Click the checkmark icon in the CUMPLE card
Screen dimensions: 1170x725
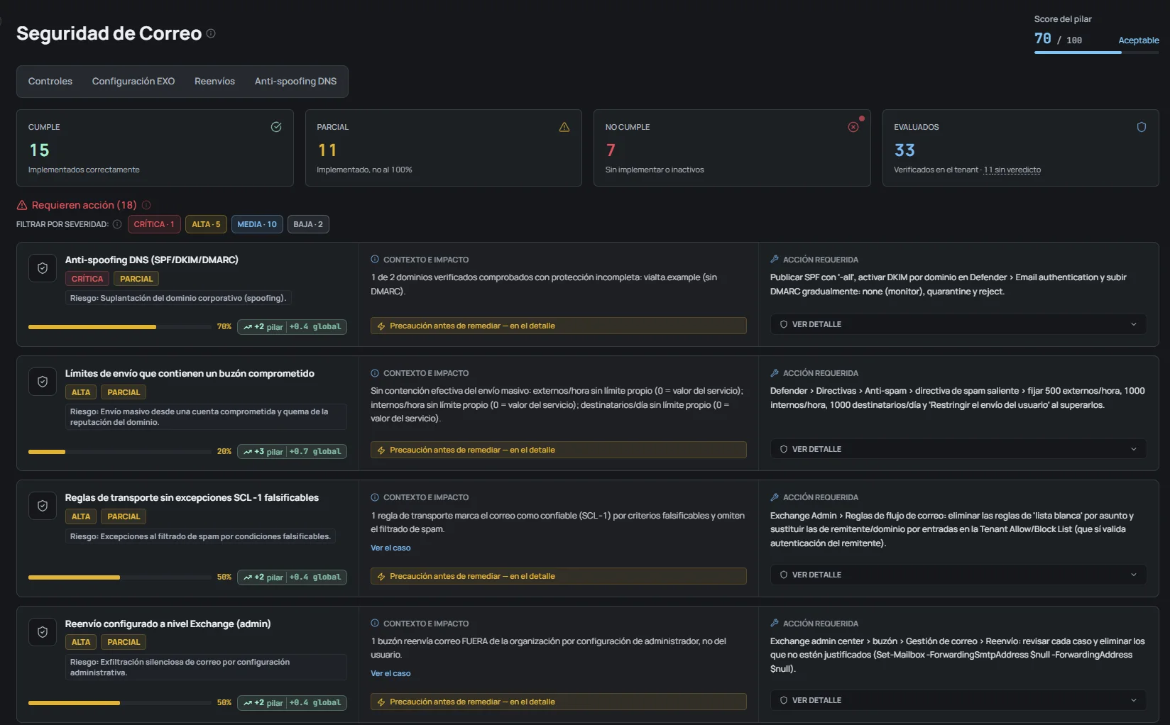pos(276,127)
